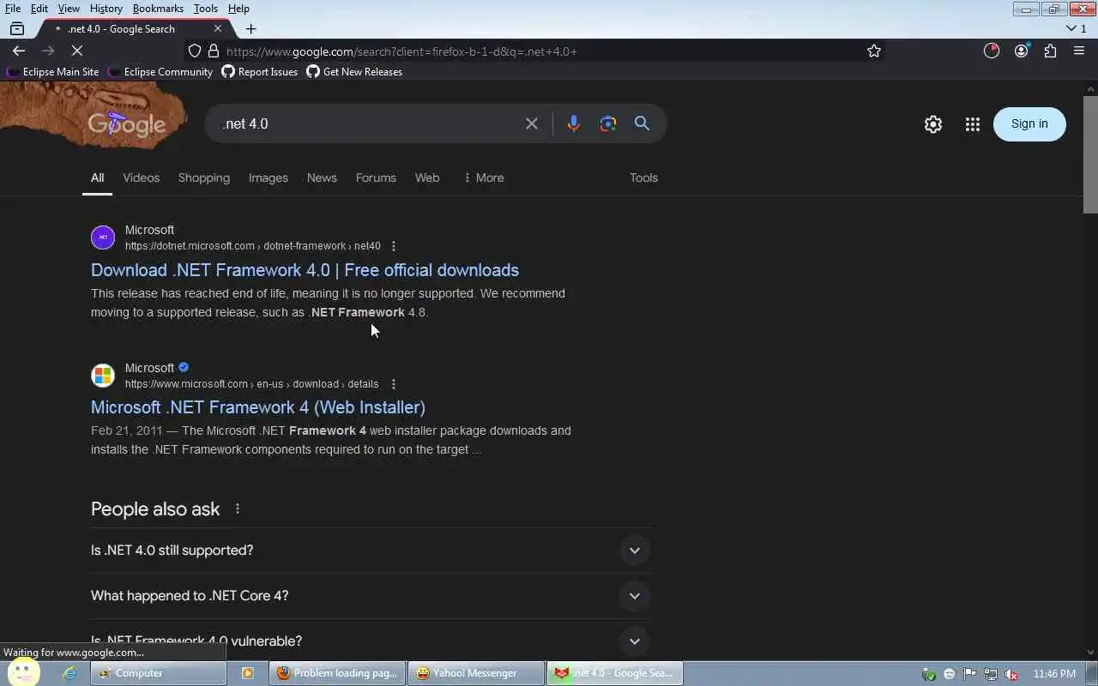Open Eclipse Main Site bookmark
The image size is (1098, 686).
point(53,72)
